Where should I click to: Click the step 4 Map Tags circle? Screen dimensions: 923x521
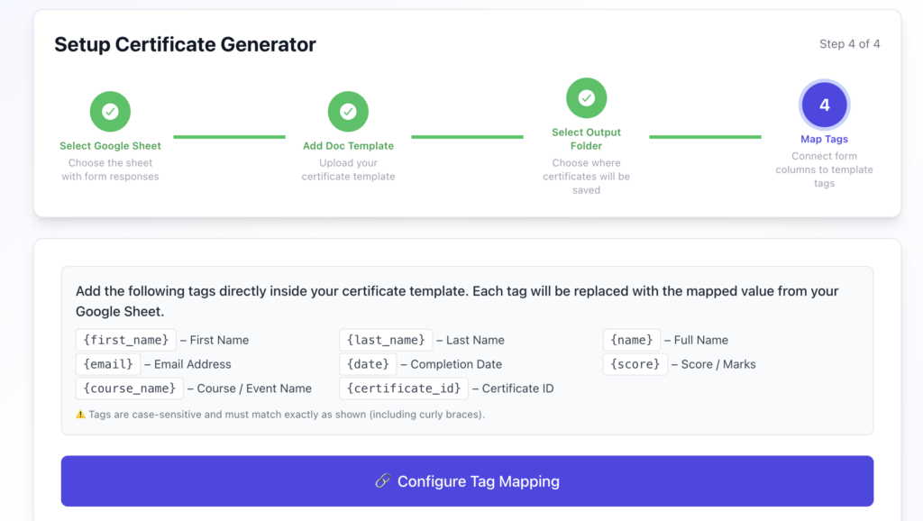click(x=824, y=105)
